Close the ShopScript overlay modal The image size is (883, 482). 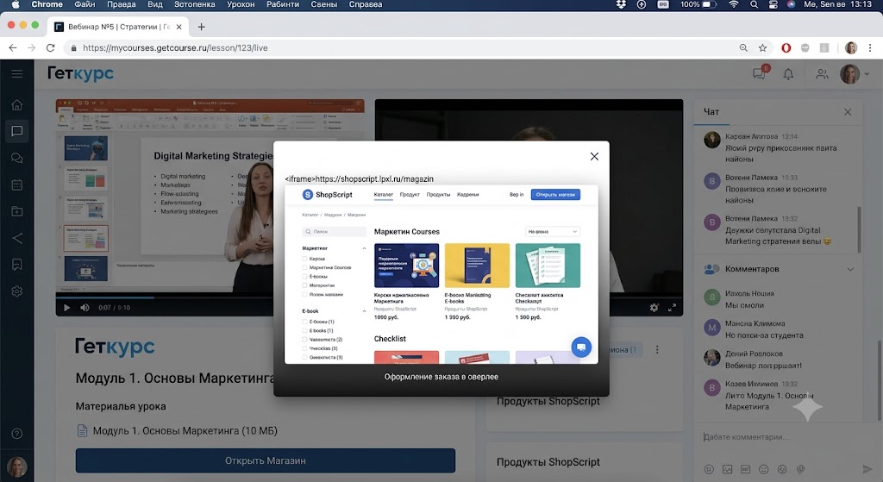[x=594, y=157]
